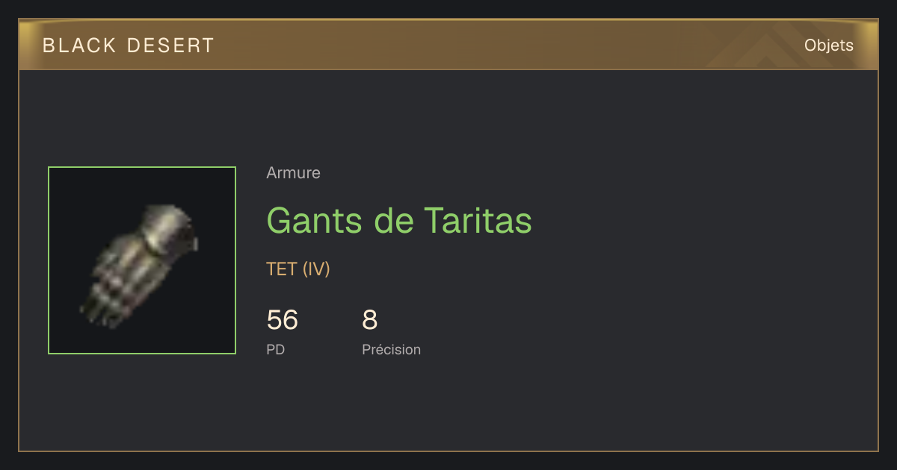Viewport: 897px width, 470px height.
Task: Click the word Taritas in item name
Action: 478,221
